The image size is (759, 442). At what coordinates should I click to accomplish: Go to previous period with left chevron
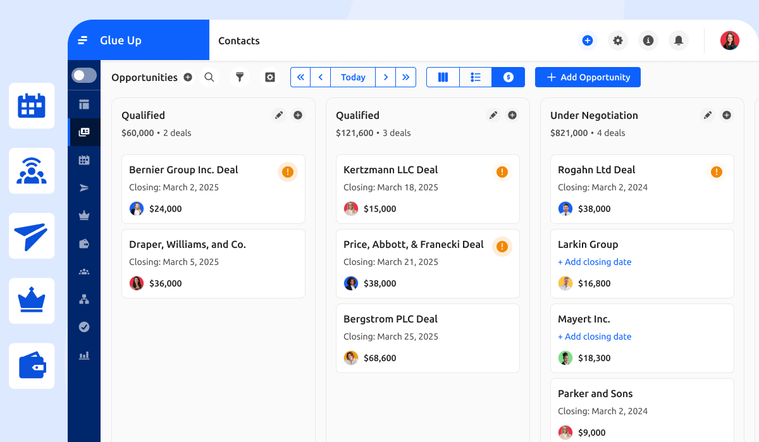click(x=321, y=77)
